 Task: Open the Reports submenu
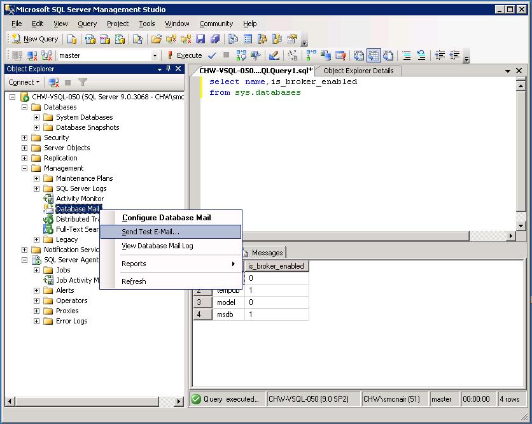tap(171, 264)
